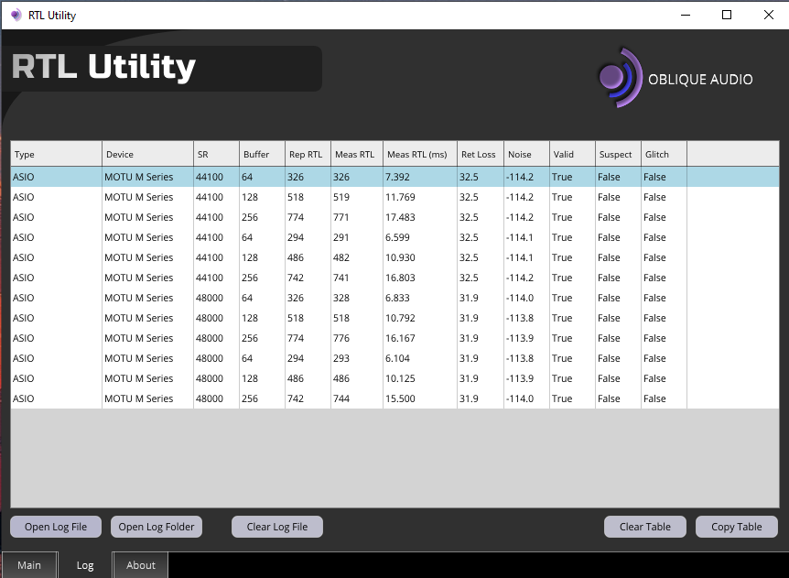The height and width of the screenshot is (578, 789).
Task: Click the 10.792 ms value
Action: tap(400, 318)
